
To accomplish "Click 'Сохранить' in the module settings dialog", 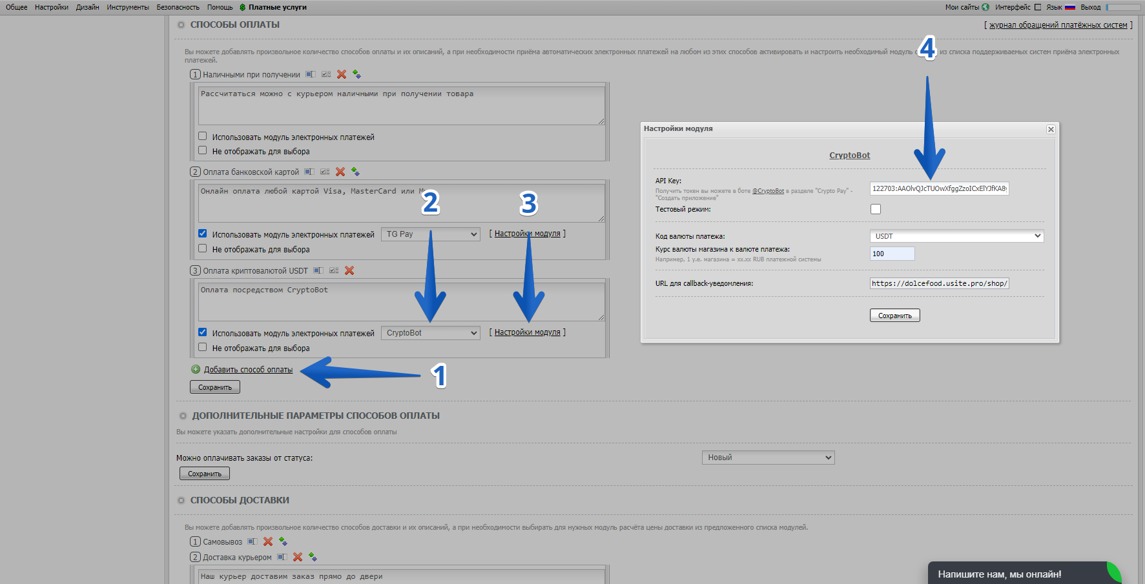I will click(894, 316).
